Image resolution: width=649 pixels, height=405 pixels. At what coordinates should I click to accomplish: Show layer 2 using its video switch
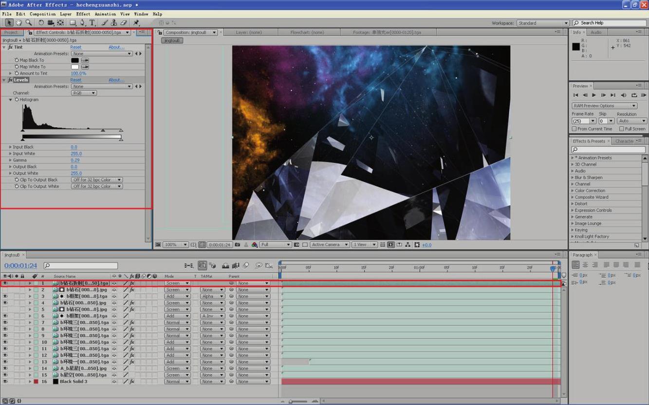[5, 290]
